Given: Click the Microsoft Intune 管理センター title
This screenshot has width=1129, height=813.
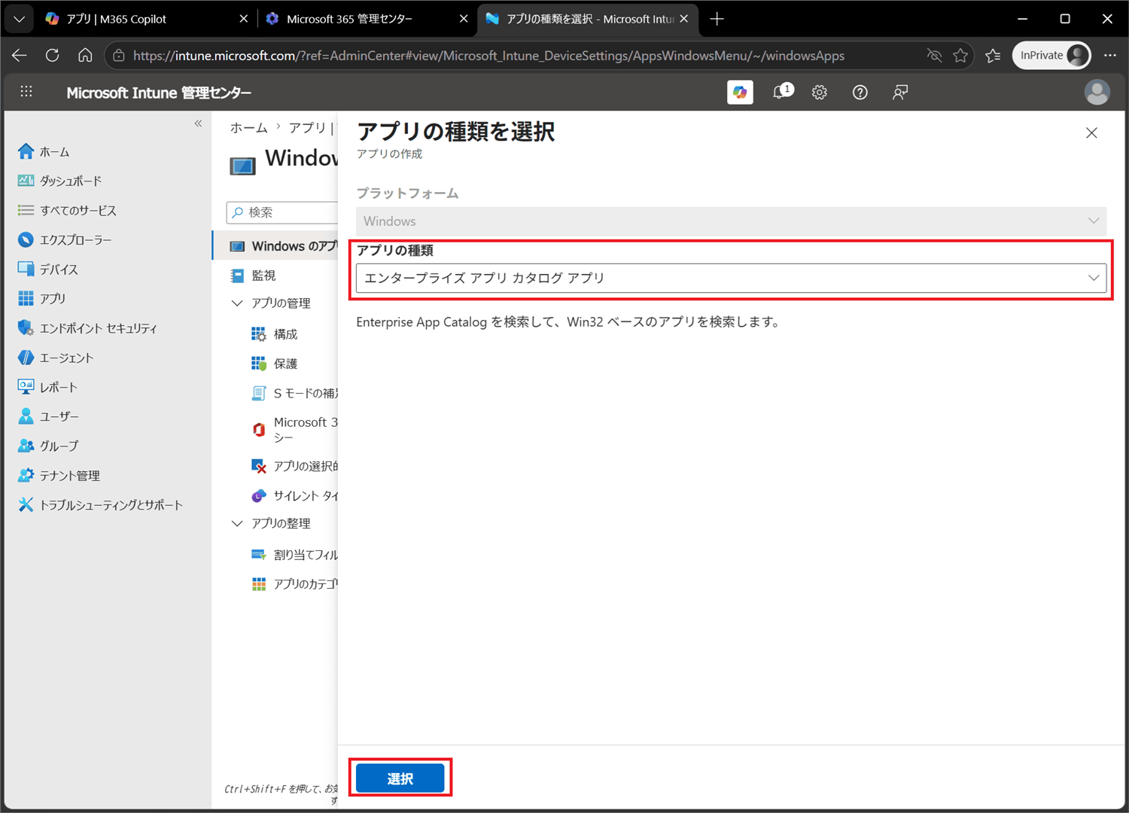Looking at the screenshot, I should point(159,93).
